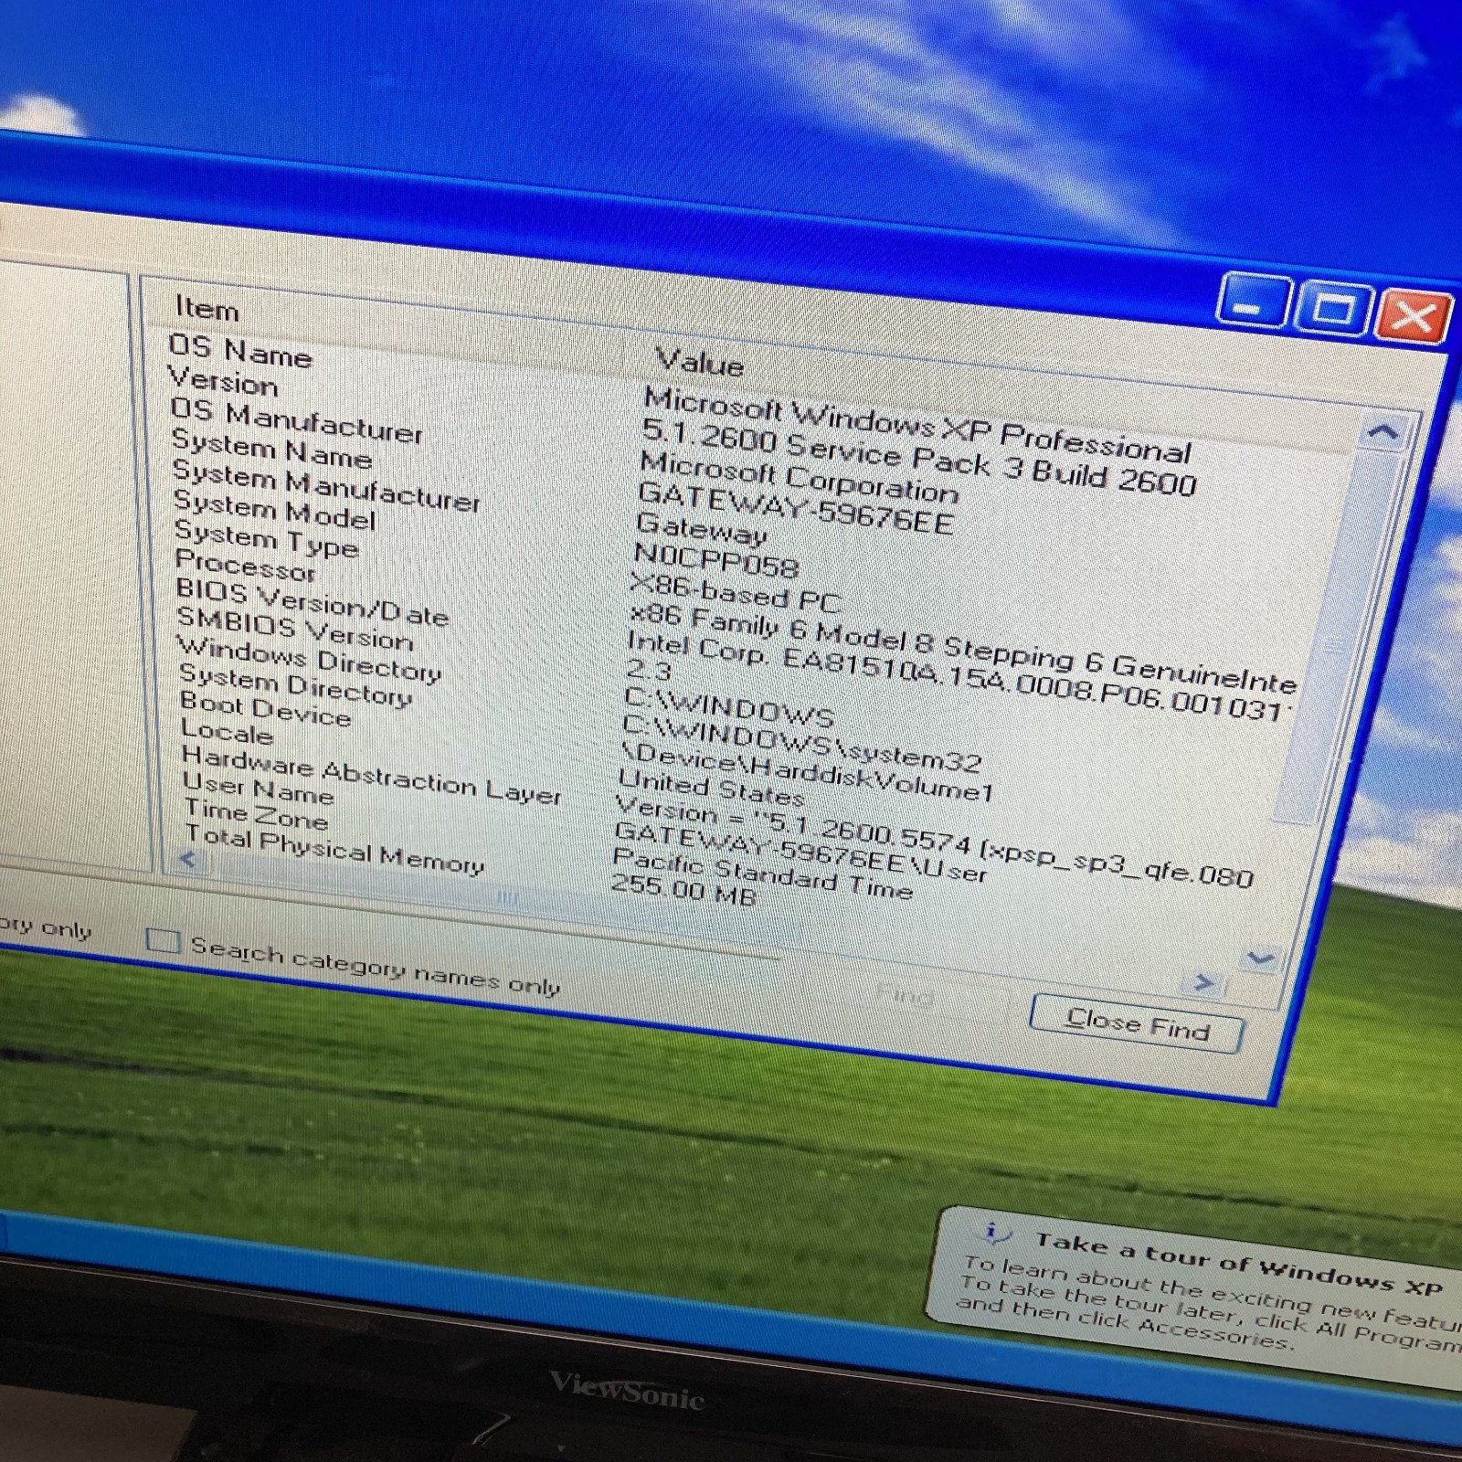Screen dimensions: 1462x1462
Task: Select the Total Physical Memory row
Action: [334, 850]
